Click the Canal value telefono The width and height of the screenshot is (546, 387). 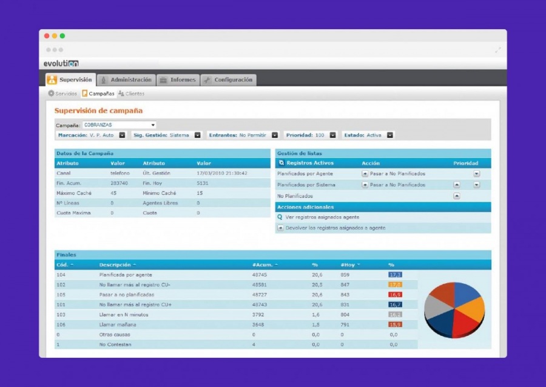[120, 173]
